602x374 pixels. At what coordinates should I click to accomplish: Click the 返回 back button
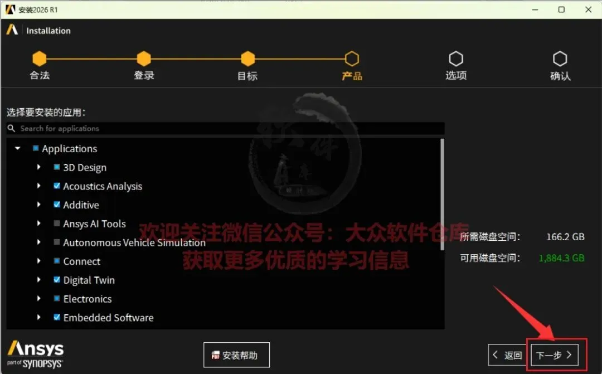point(508,355)
